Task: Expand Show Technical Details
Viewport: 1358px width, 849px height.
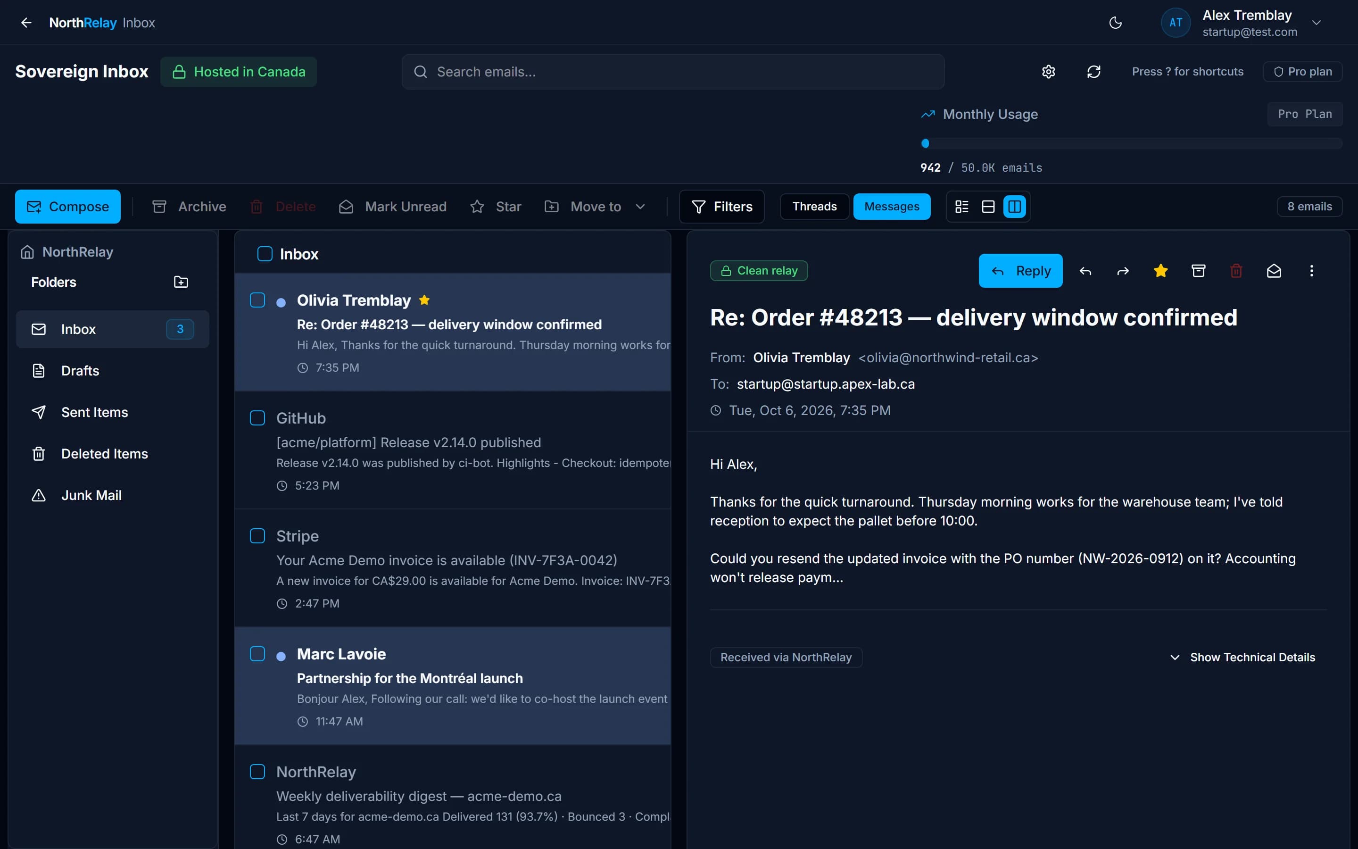Action: click(x=1242, y=657)
